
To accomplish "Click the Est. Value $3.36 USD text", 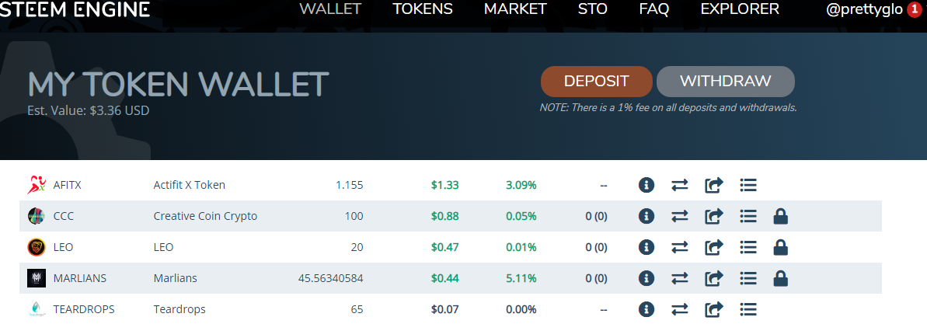I will click(88, 110).
